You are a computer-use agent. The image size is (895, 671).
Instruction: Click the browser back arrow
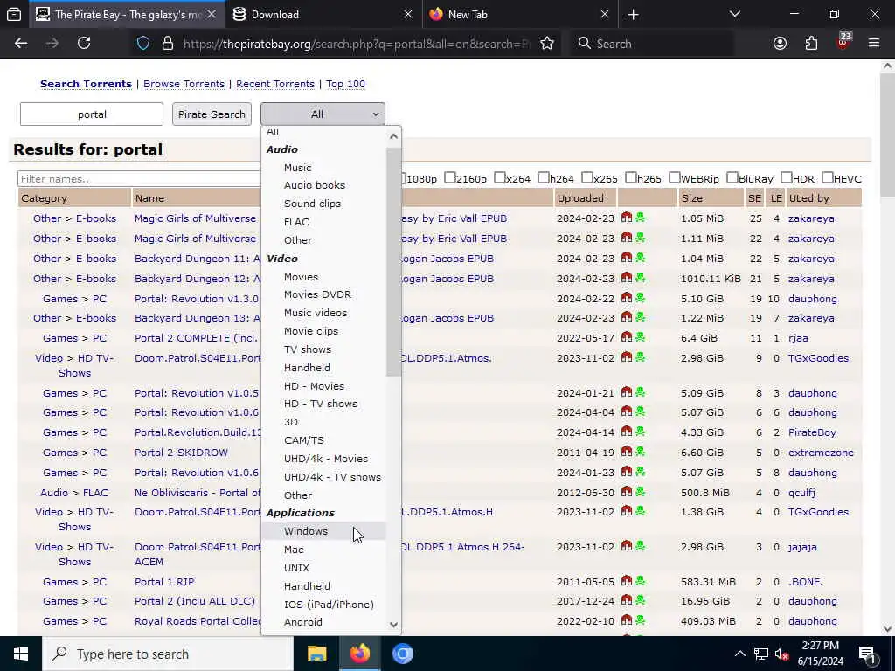21,44
